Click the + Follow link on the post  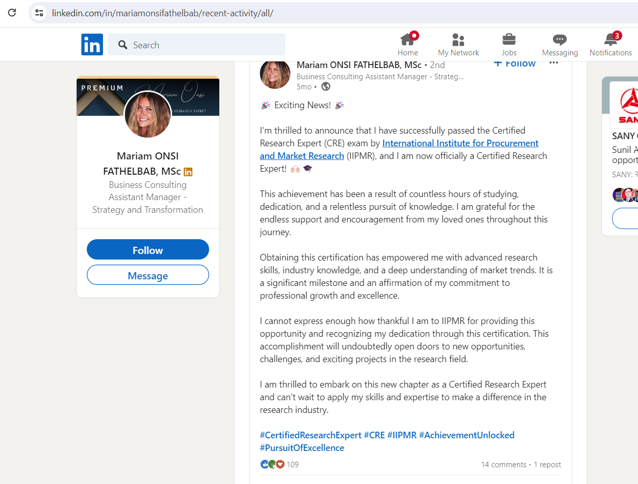pyautogui.click(x=514, y=63)
